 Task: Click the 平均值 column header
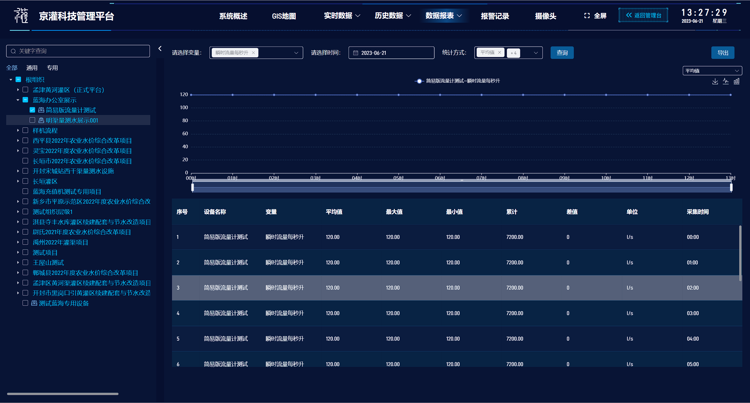click(x=334, y=212)
